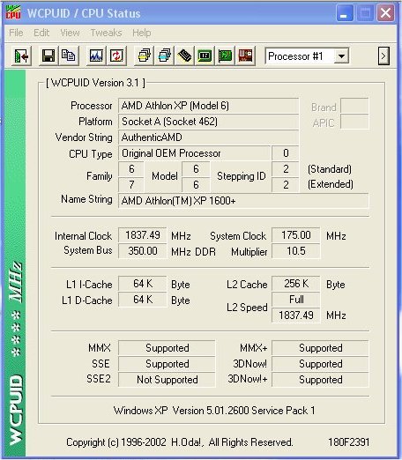The image size is (402, 460).
Task: Click the CPU Type 0 value box
Action: point(286,153)
